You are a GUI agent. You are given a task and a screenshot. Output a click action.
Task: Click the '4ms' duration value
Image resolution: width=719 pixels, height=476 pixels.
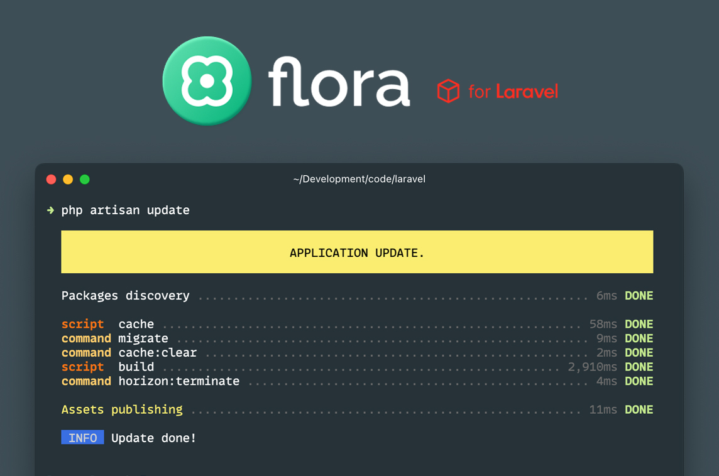pyautogui.click(x=606, y=381)
